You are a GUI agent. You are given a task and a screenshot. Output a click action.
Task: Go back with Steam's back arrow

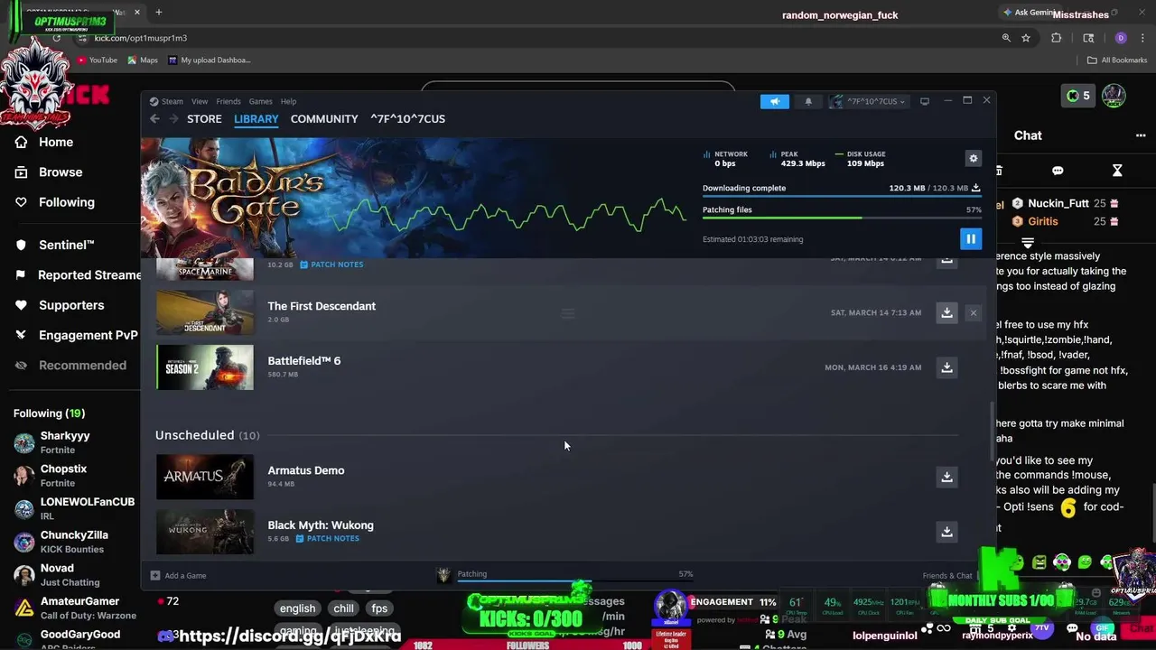coord(154,118)
